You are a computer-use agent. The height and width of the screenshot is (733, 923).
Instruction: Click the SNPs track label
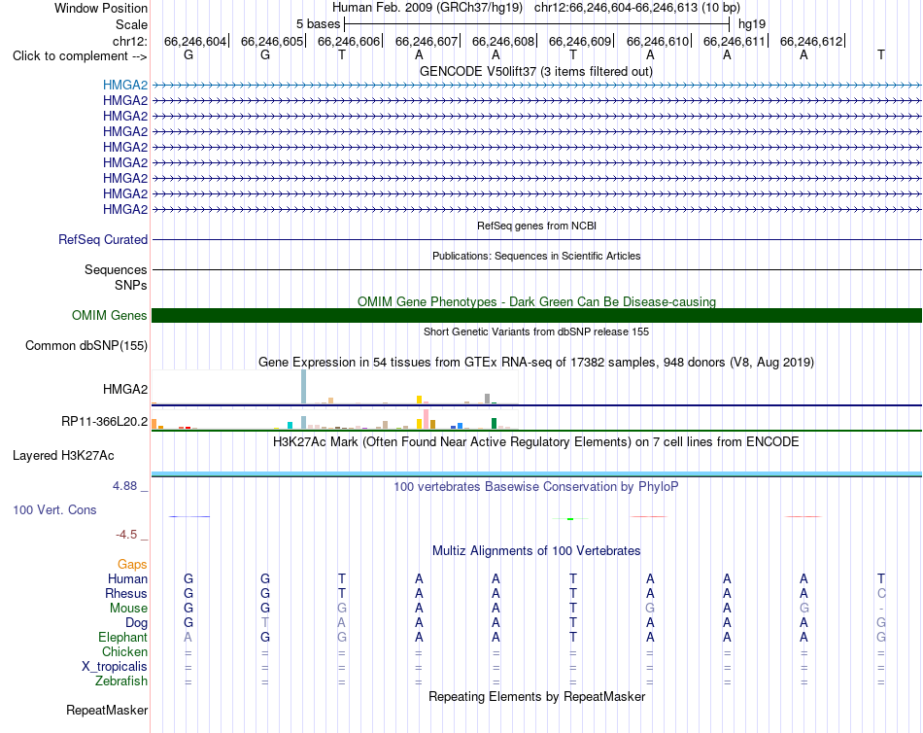[131, 285]
